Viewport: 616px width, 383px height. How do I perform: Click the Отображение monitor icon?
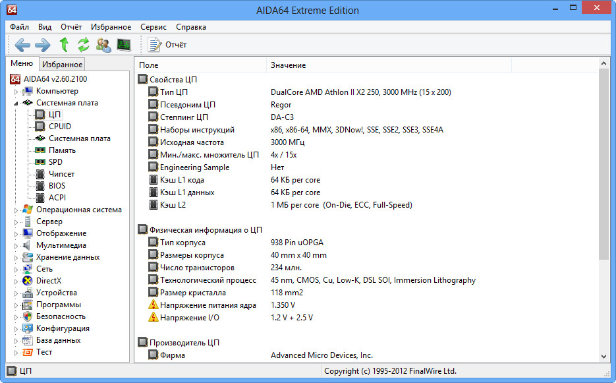click(28, 233)
